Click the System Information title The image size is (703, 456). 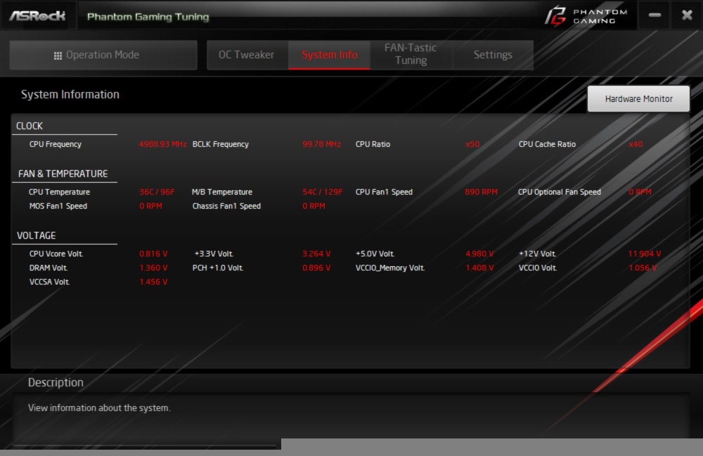[70, 95]
